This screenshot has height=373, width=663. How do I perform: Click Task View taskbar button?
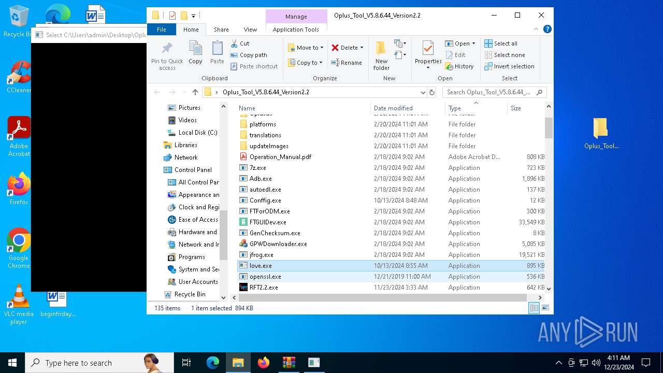(x=186, y=363)
